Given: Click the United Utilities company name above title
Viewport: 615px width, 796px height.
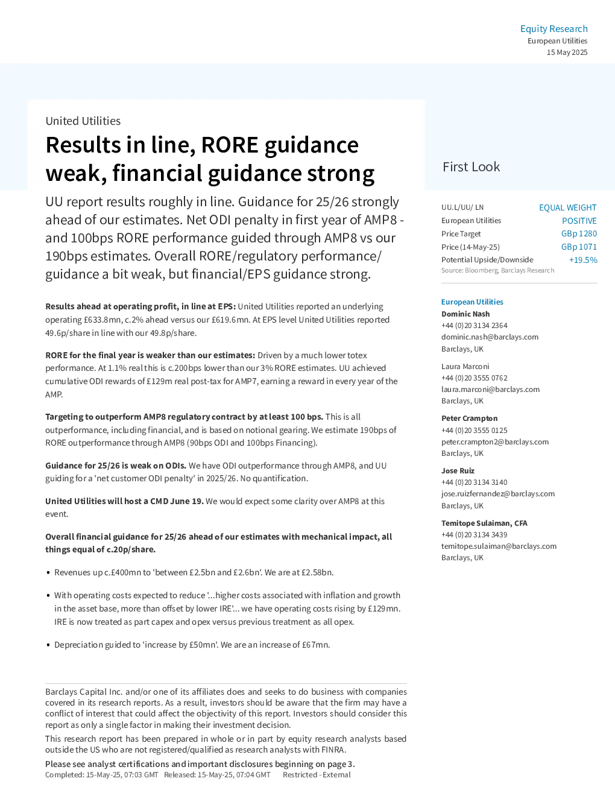Looking at the screenshot, I should [83, 121].
